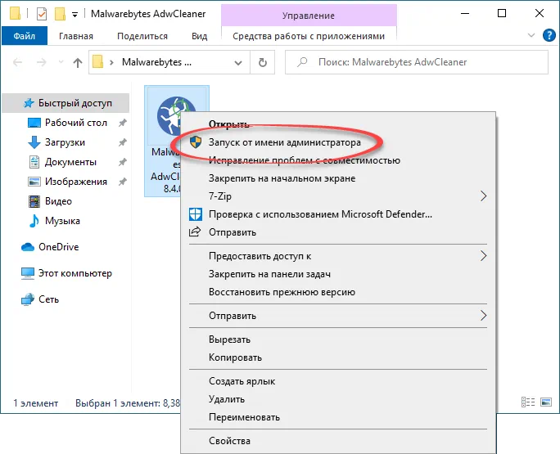This screenshot has width=560, height=454.
Task: Choose Удалить in the context menu
Action: [338, 399]
